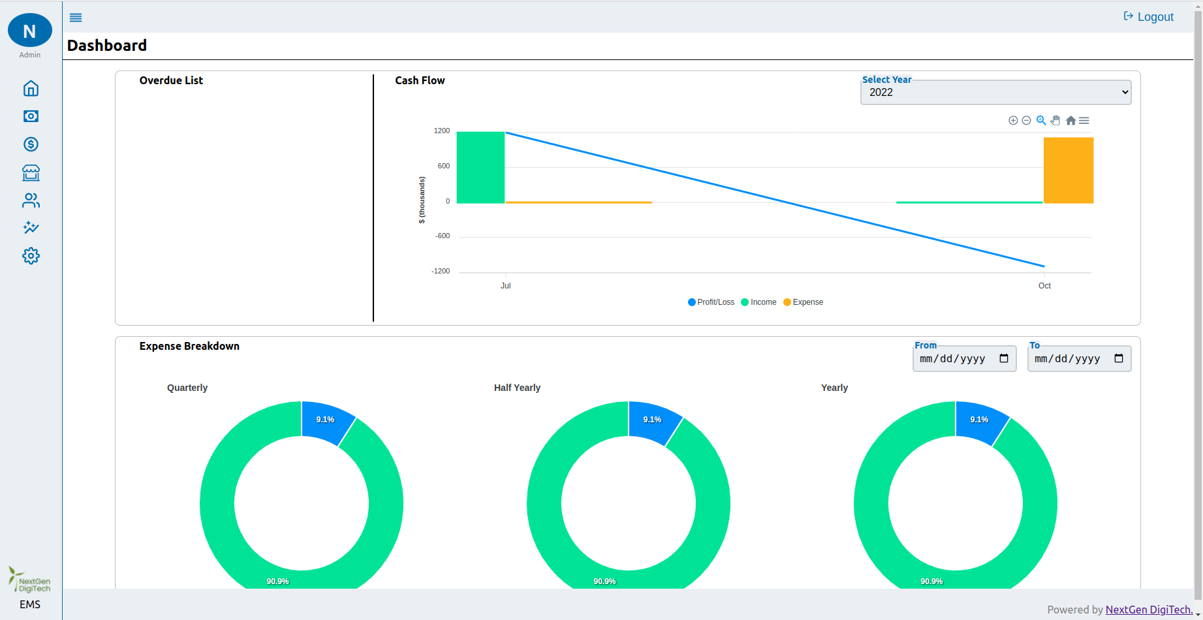Screen dimensions: 1203x620
Task: Click the To date input field
Action: [x=1080, y=359]
